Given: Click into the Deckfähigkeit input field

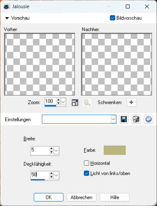Looking at the screenshot, I should coord(40,175).
